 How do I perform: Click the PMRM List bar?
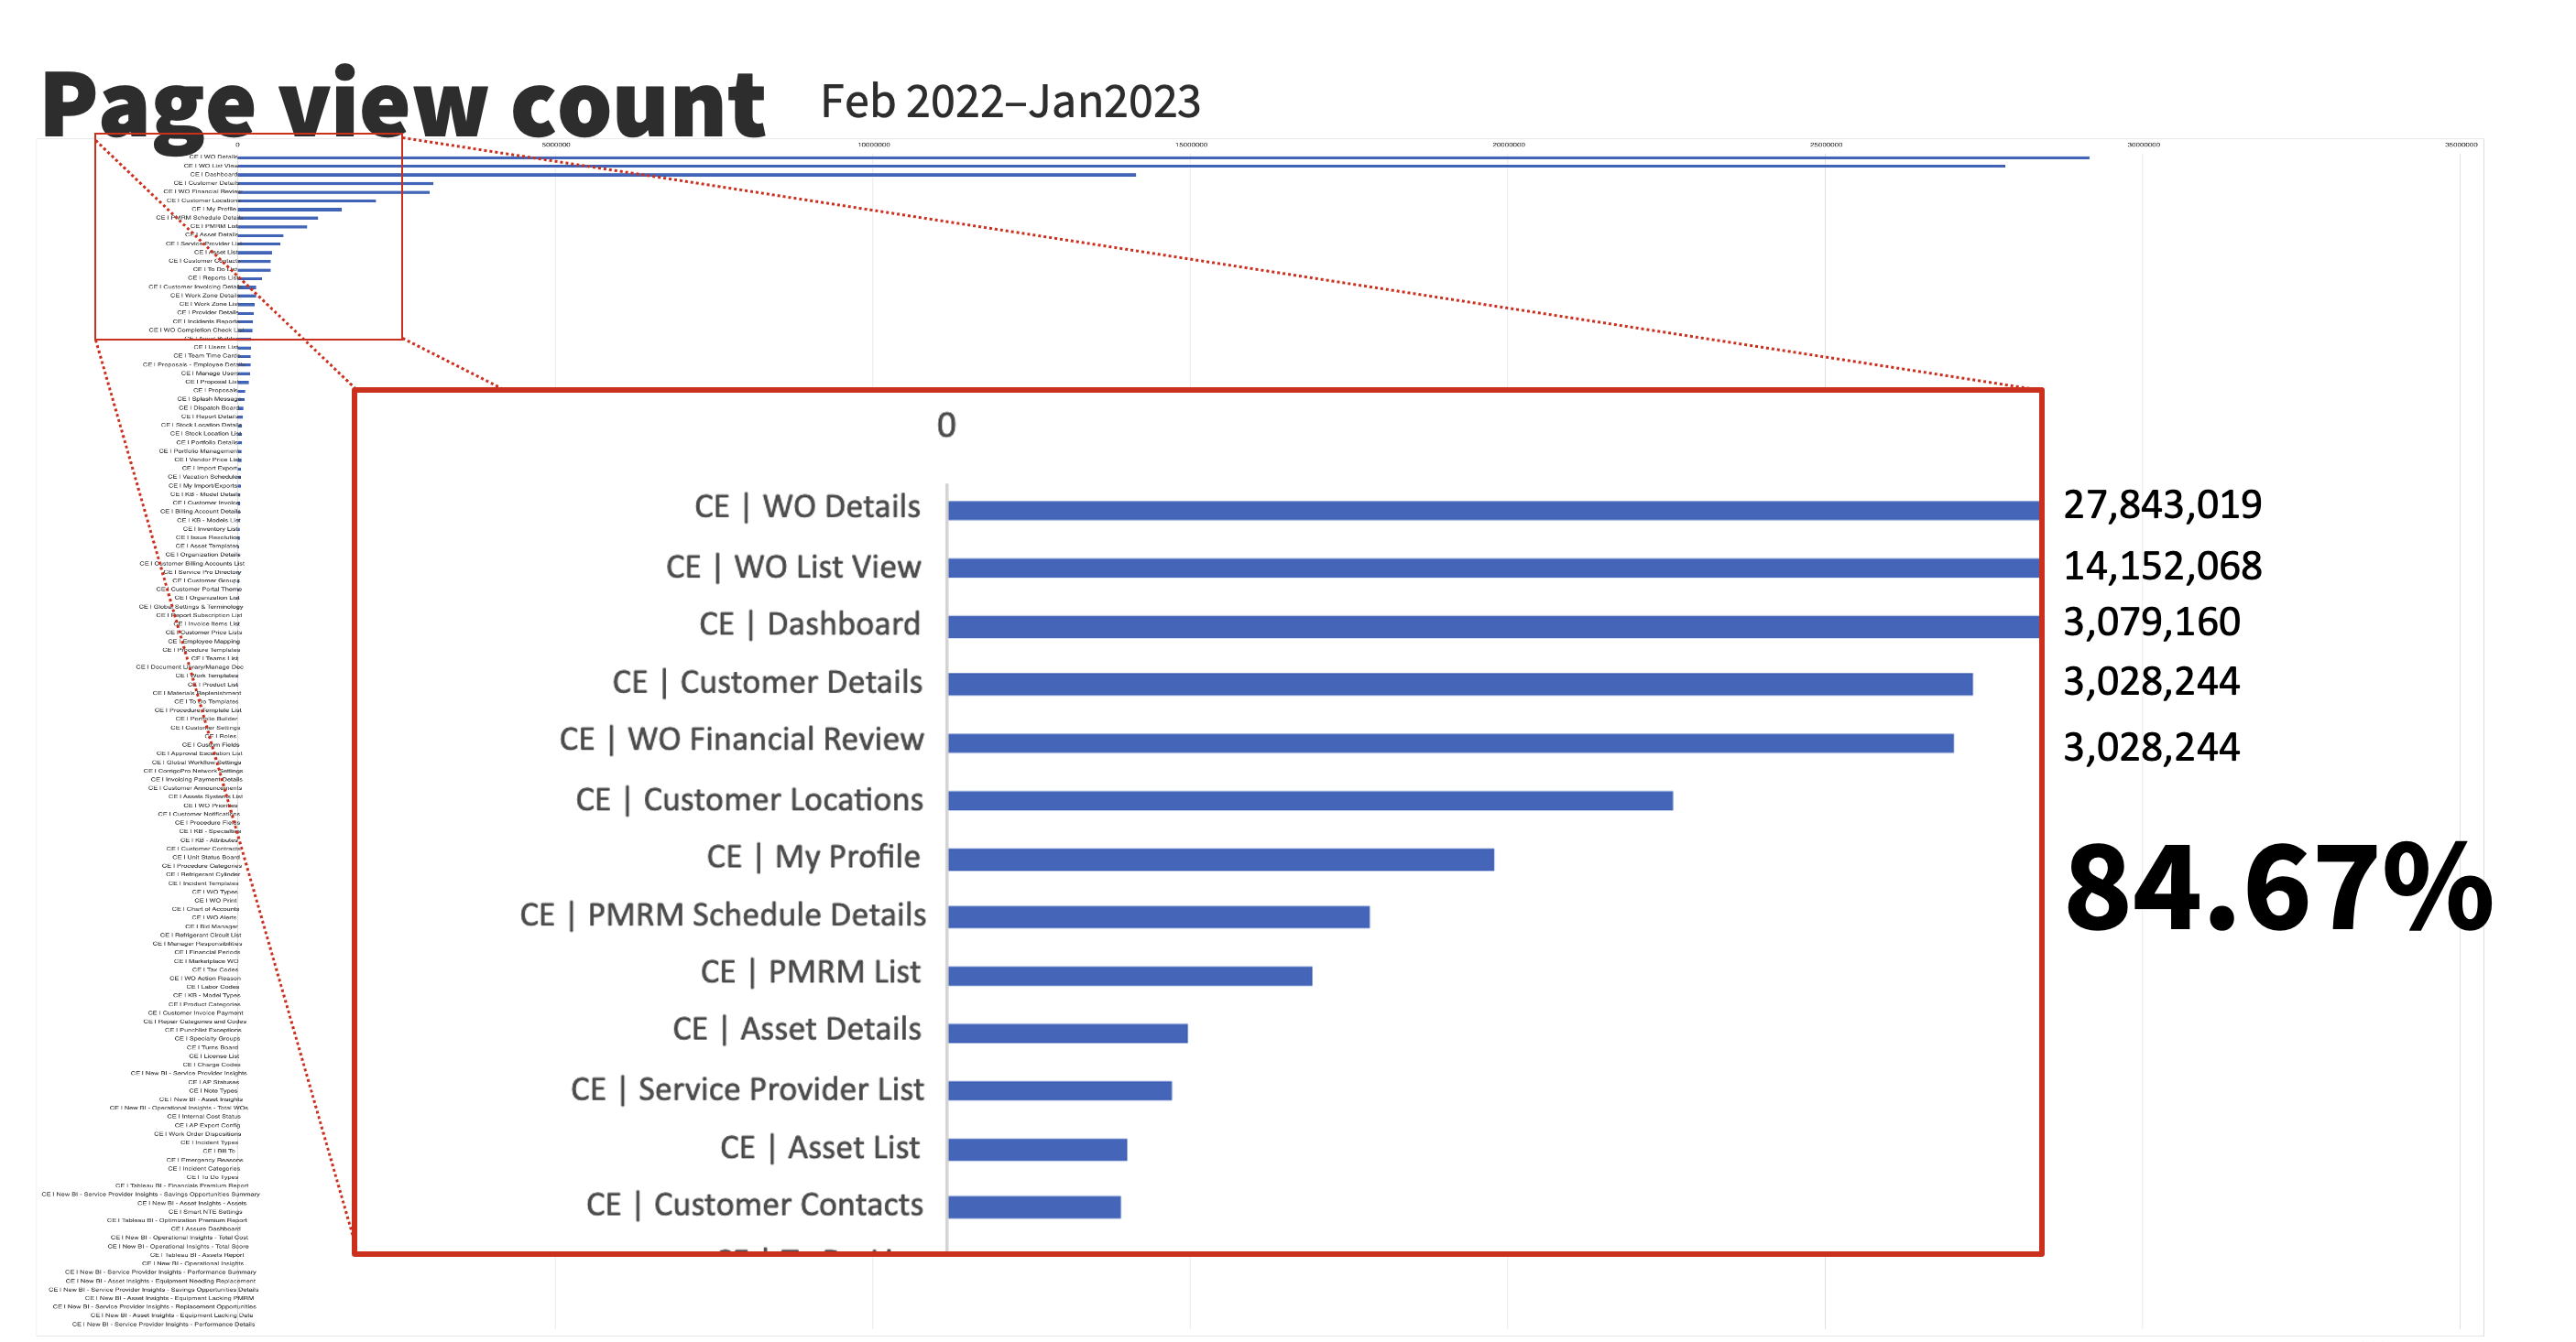1130,975
